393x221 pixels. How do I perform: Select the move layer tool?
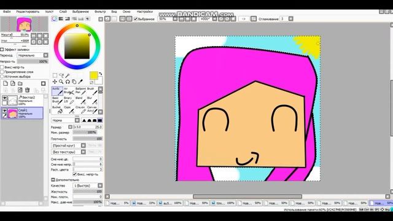point(55,82)
